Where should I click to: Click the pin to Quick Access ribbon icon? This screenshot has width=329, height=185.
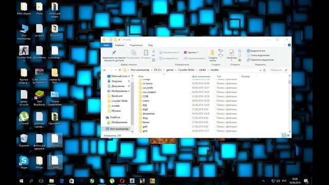pos(114,52)
